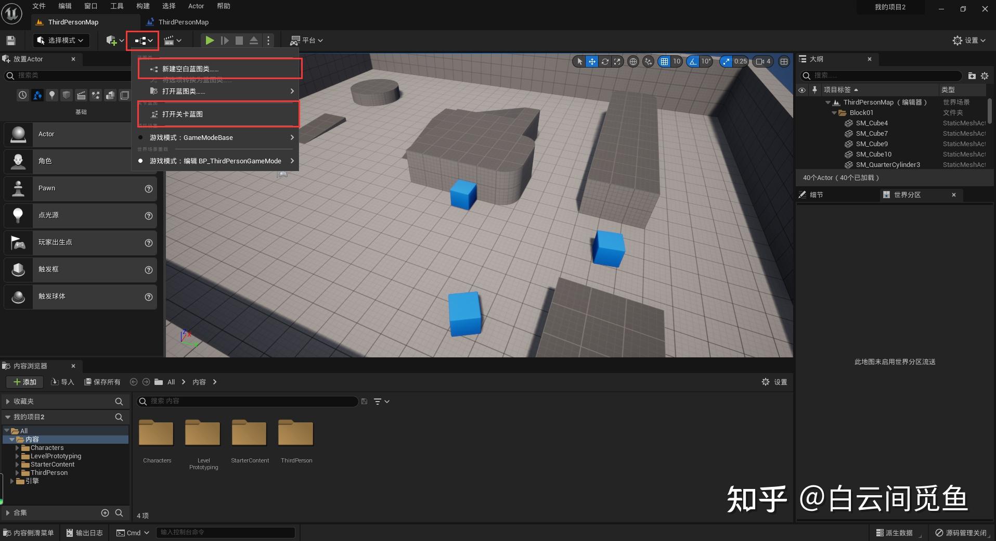
Task: Click the Lights category icon in Place Actor panel
Action: [52, 95]
